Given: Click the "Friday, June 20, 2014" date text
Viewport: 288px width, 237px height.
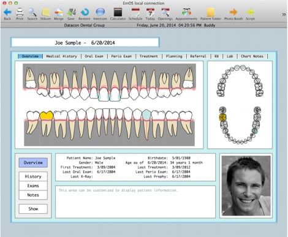Looking at the screenshot, I should click(156, 25).
